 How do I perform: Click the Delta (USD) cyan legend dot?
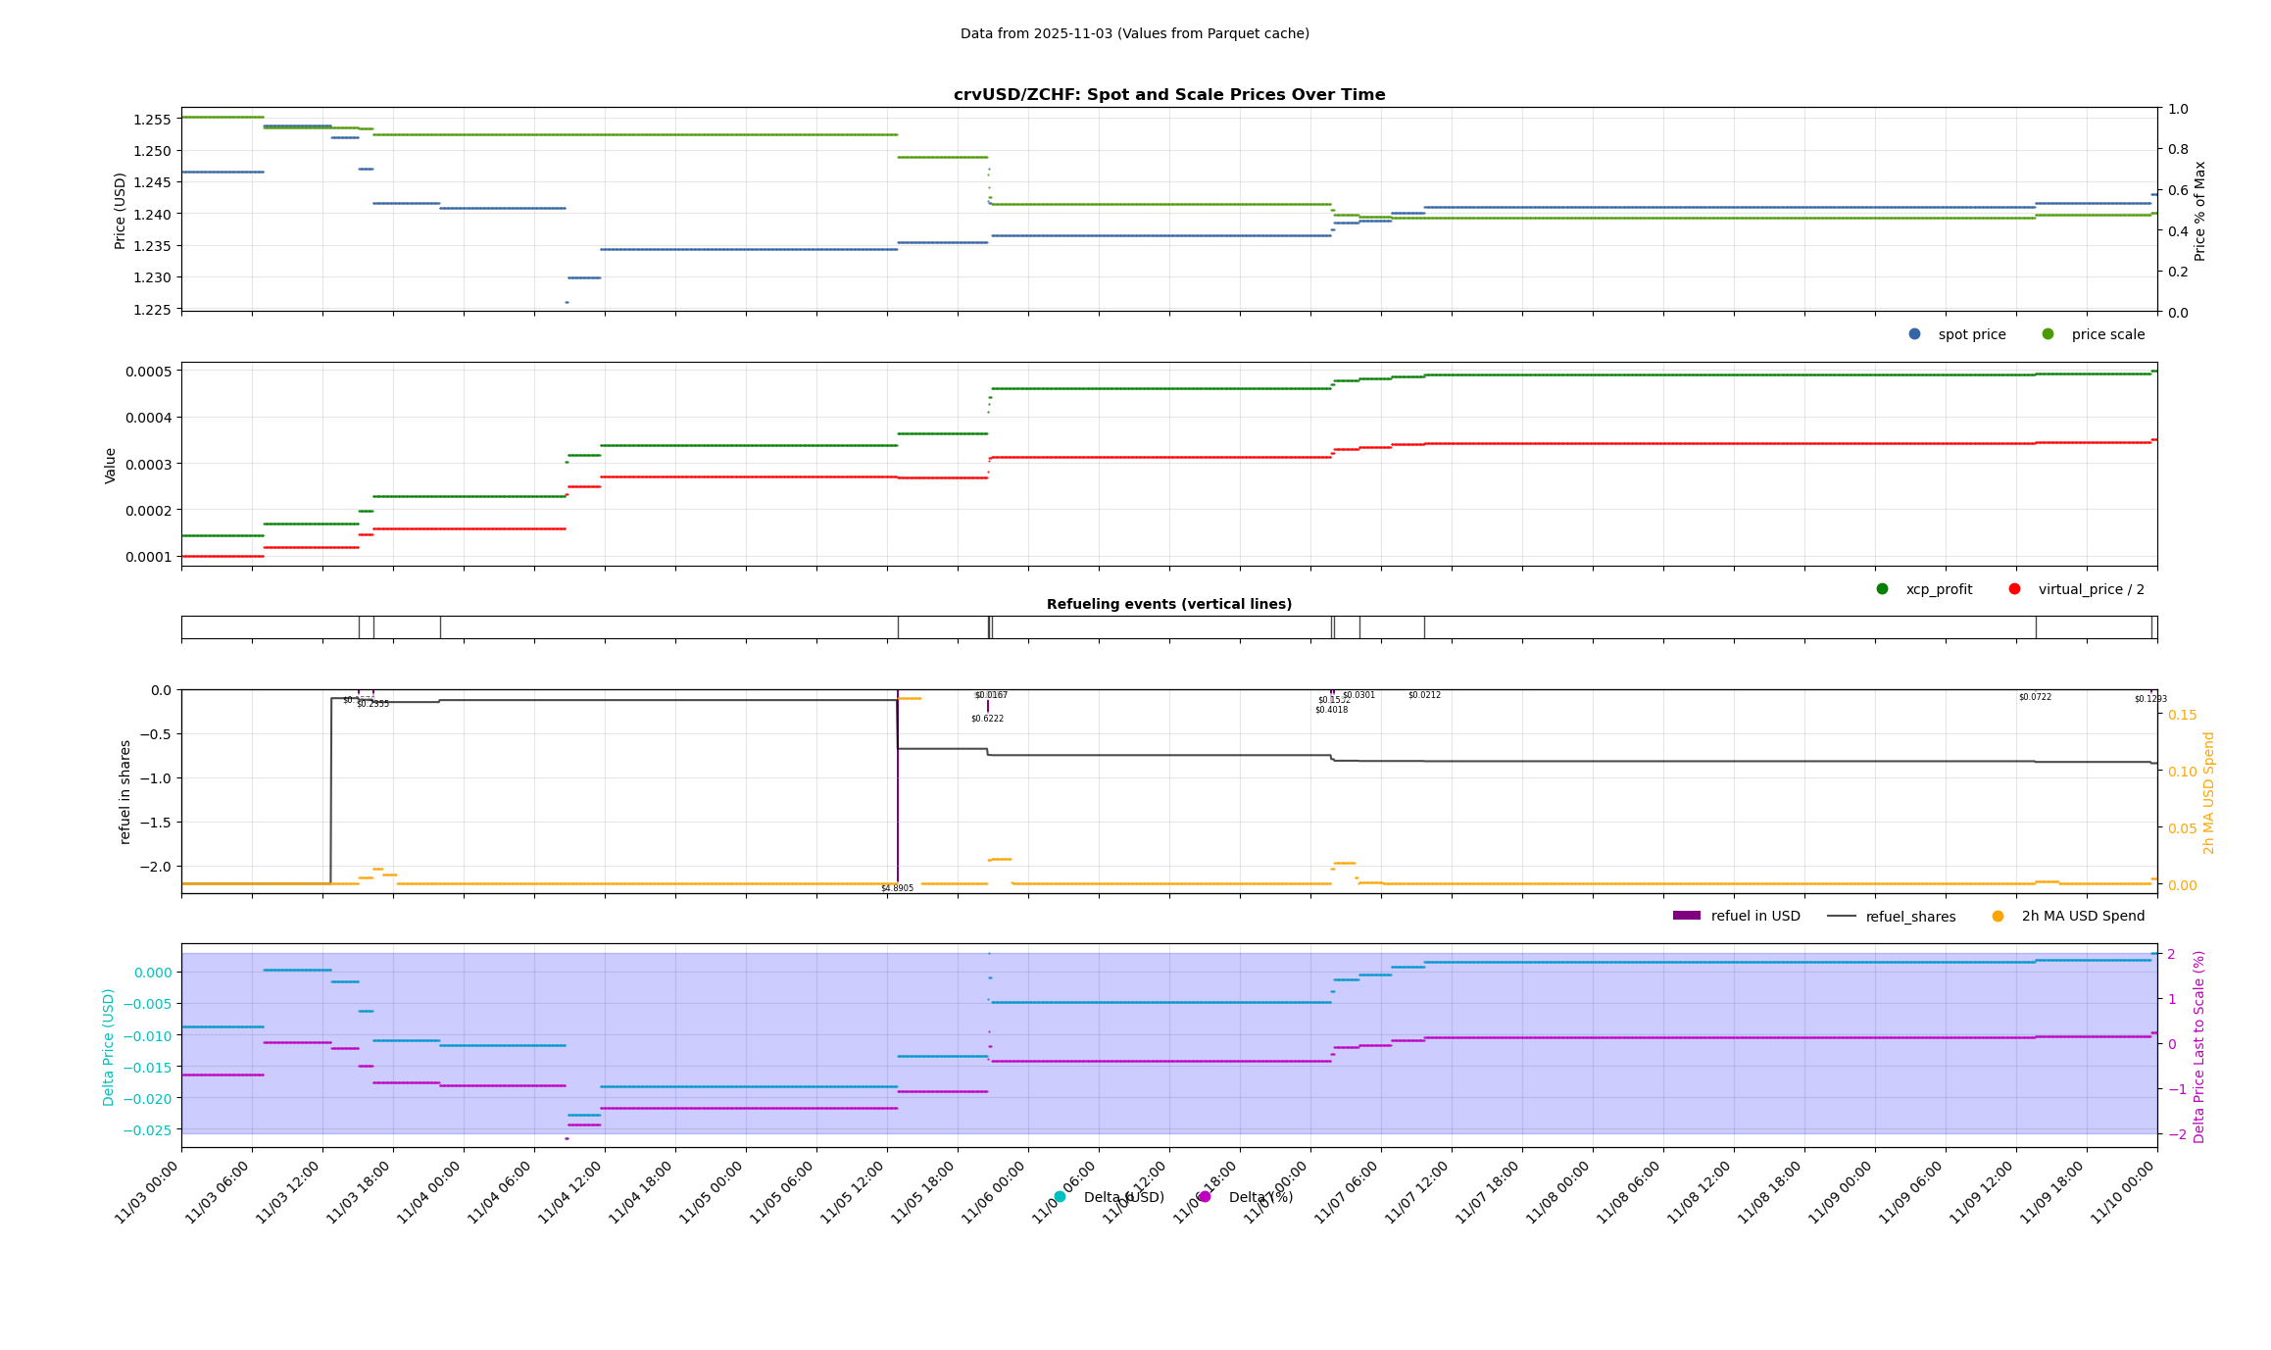point(1060,1197)
